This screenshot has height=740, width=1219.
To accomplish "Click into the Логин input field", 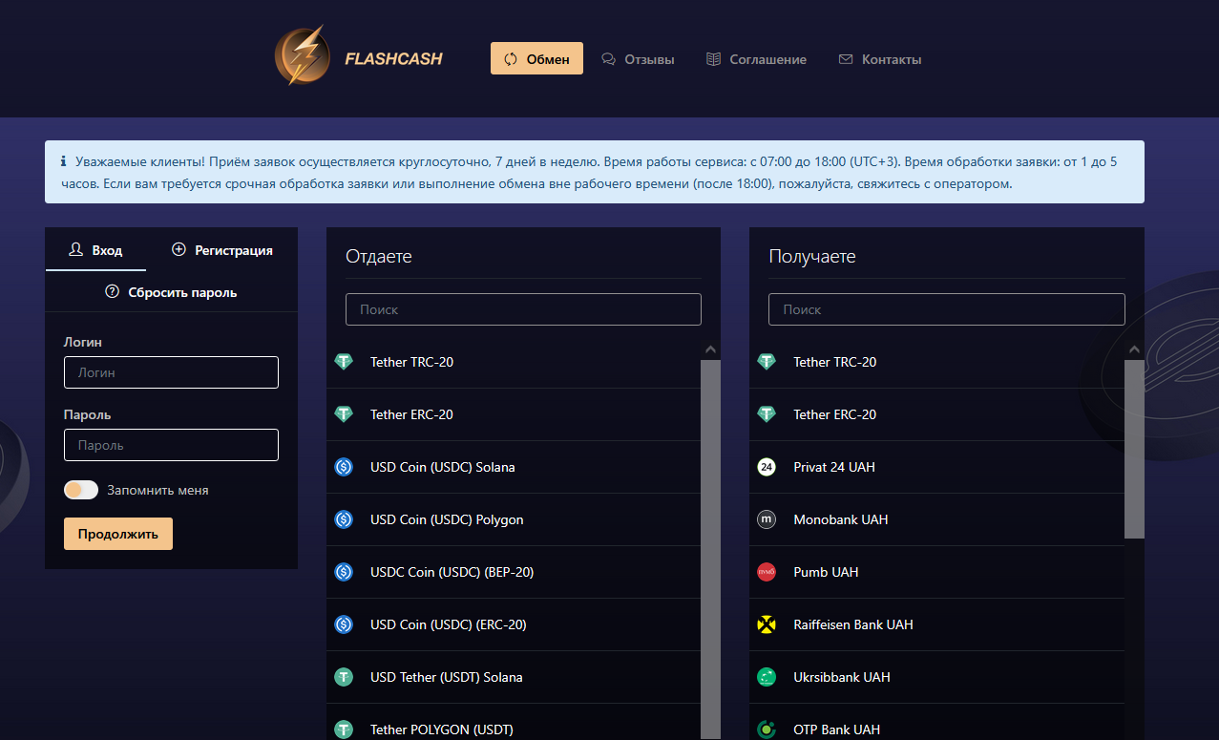I will point(171,372).
